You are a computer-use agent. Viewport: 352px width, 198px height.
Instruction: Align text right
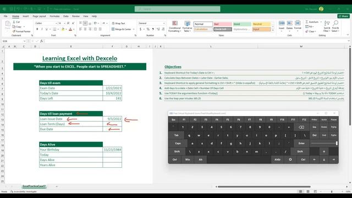(x=90, y=29)
